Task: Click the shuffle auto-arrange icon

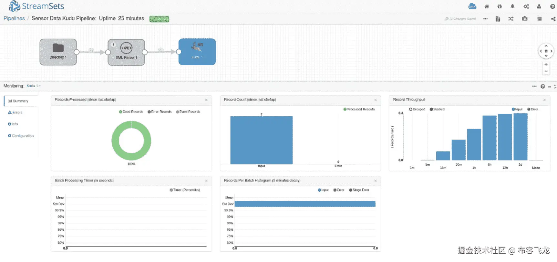Action: [x=511, y=19]
